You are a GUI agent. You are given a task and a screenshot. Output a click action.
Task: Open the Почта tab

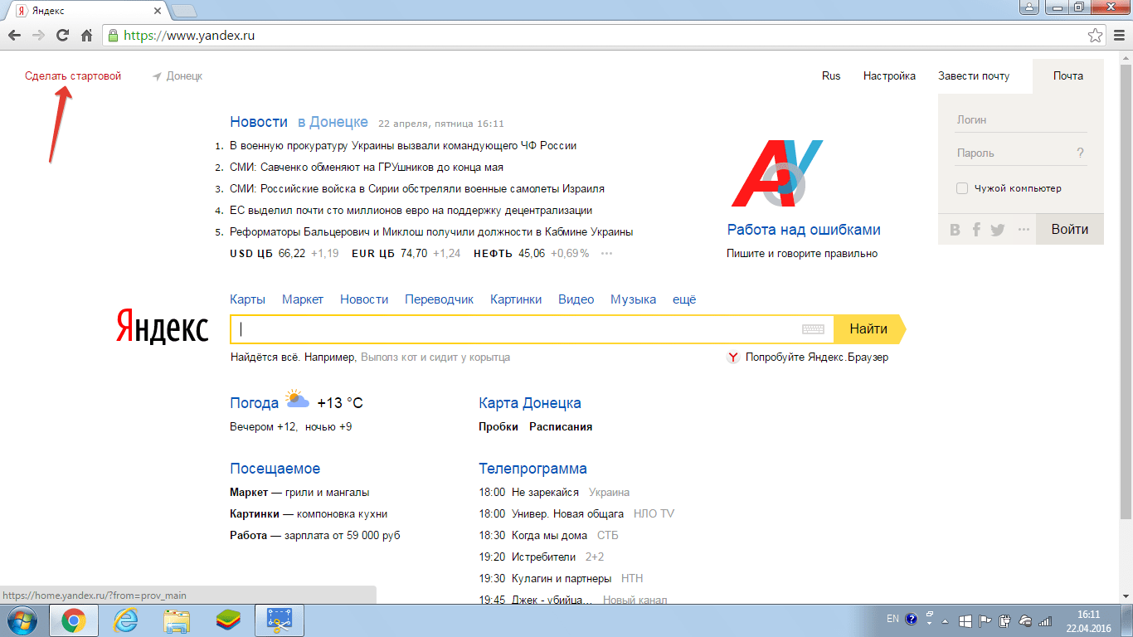1068,75
